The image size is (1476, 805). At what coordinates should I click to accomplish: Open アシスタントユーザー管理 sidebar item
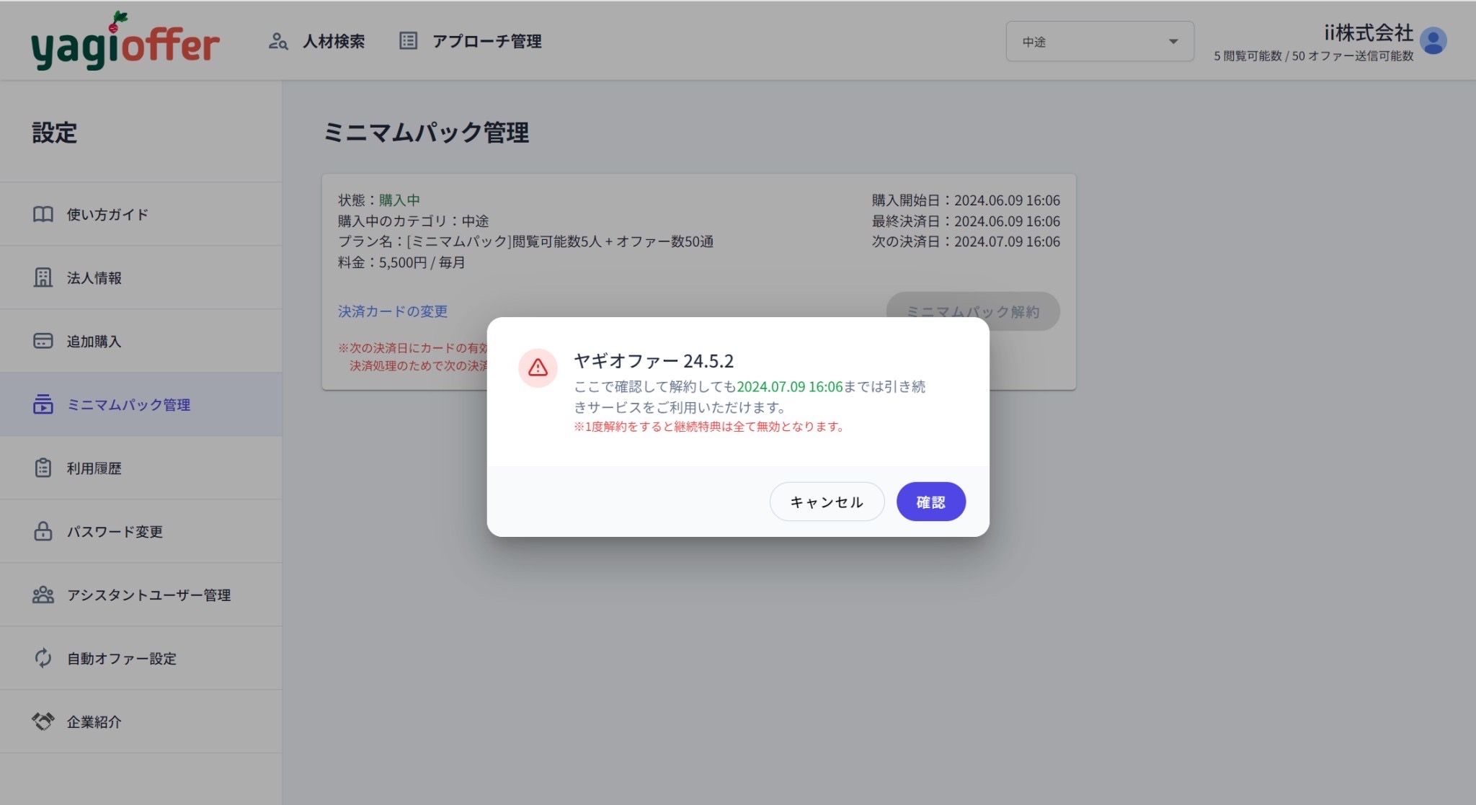coord(148,595)
